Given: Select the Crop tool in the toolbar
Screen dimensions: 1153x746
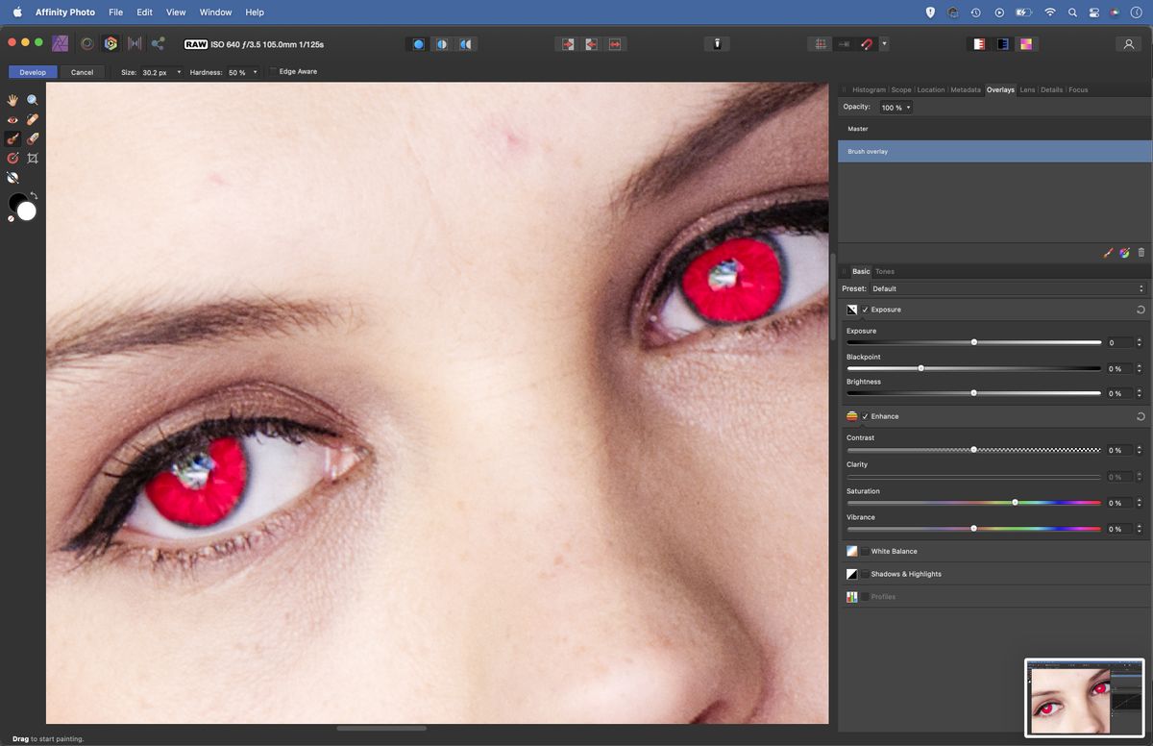Looking at the screenshot, I should point(33,158).
